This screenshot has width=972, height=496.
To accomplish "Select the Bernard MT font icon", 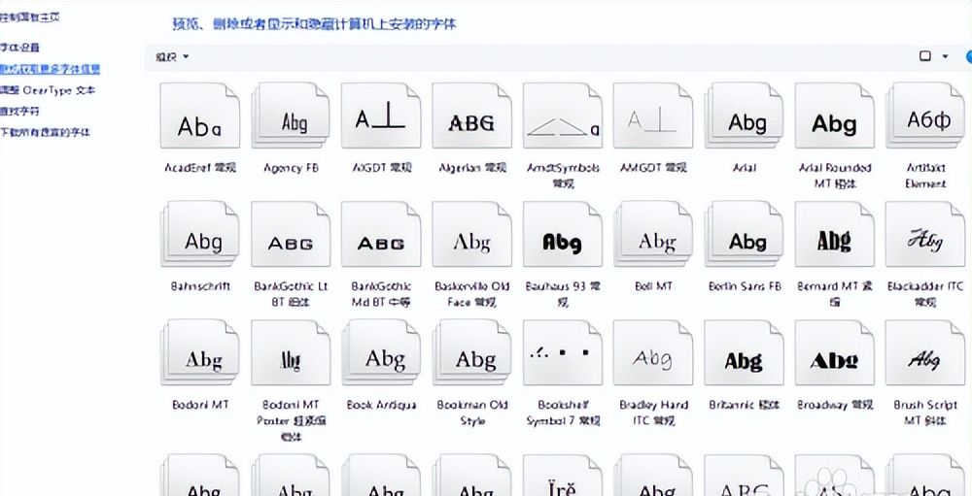I will (x=835, y=234).
